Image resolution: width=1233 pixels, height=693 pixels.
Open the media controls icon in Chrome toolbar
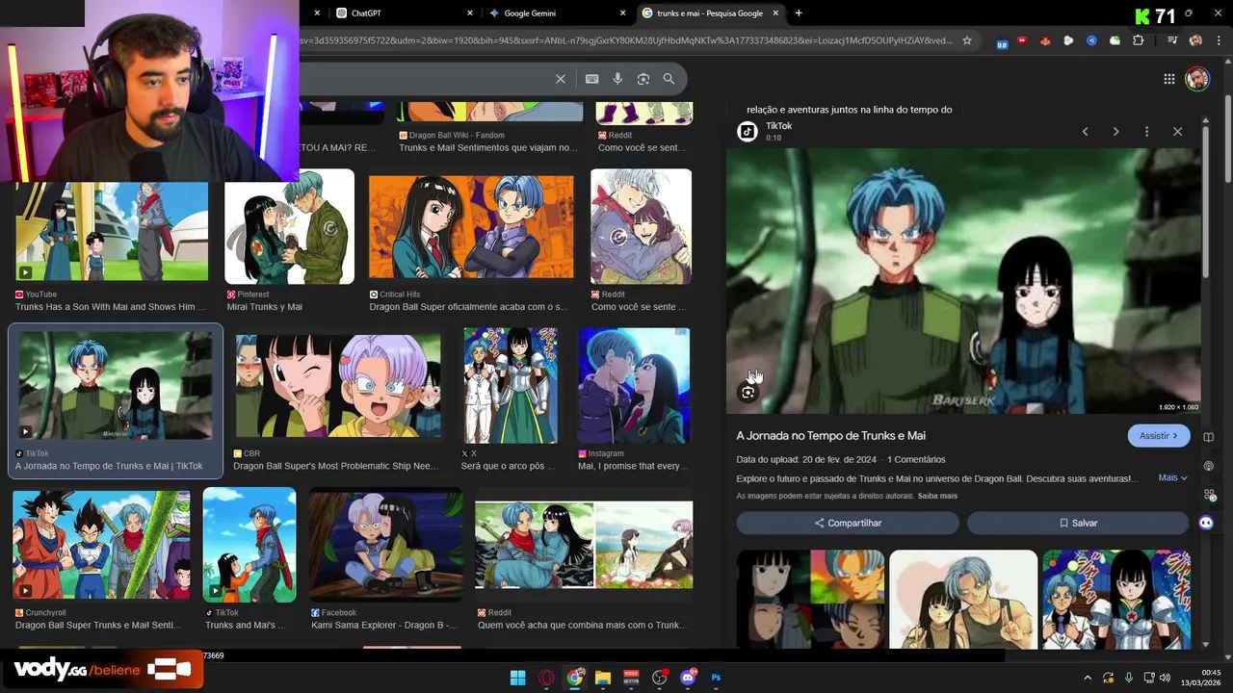click(x=1171, y=40)
